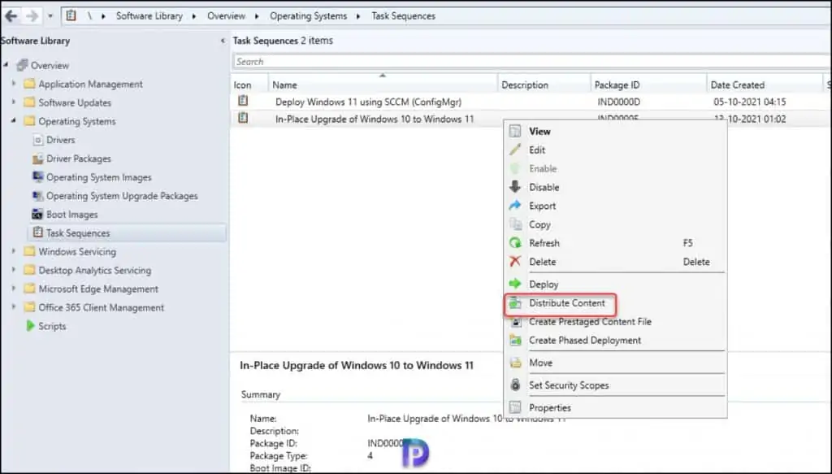The width and height of the screenshot is (832, 474).
Task: Expand the Application Management folder
Action: point(14,83)
